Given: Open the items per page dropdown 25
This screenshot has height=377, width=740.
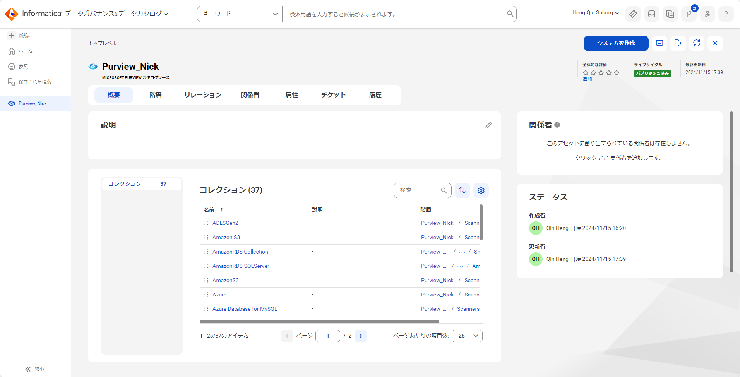Looking at the screenshot, I should (467, 336).
